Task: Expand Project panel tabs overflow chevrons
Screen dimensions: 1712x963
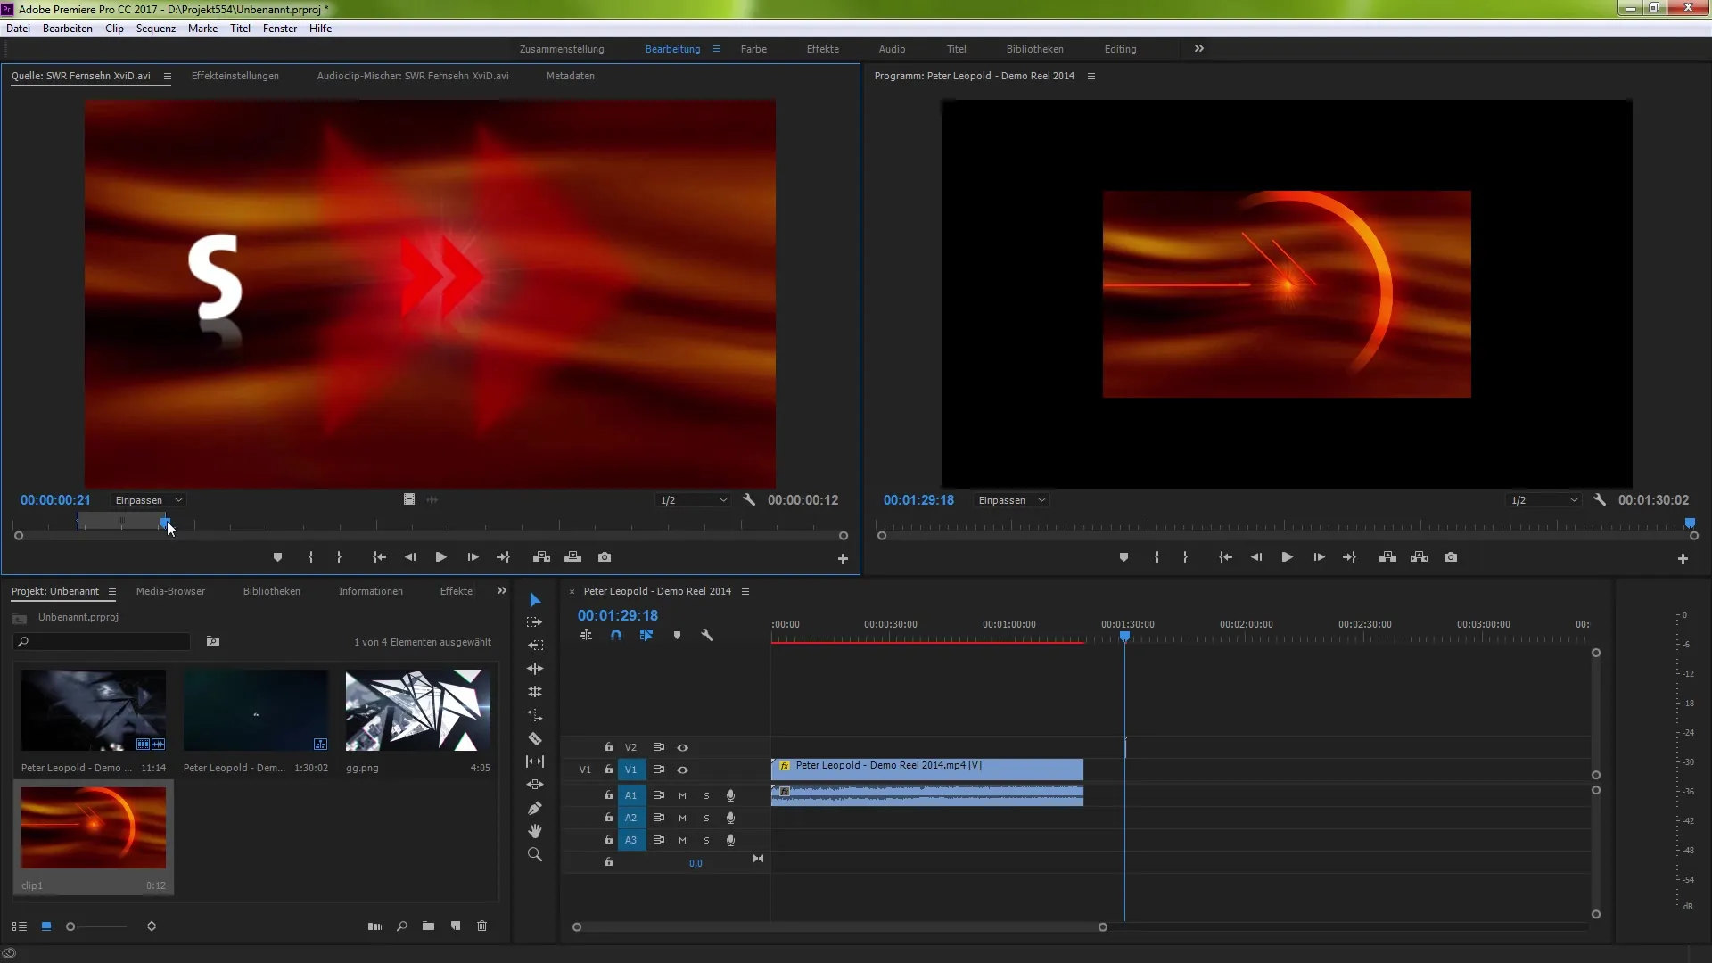Action: [502, 591]
